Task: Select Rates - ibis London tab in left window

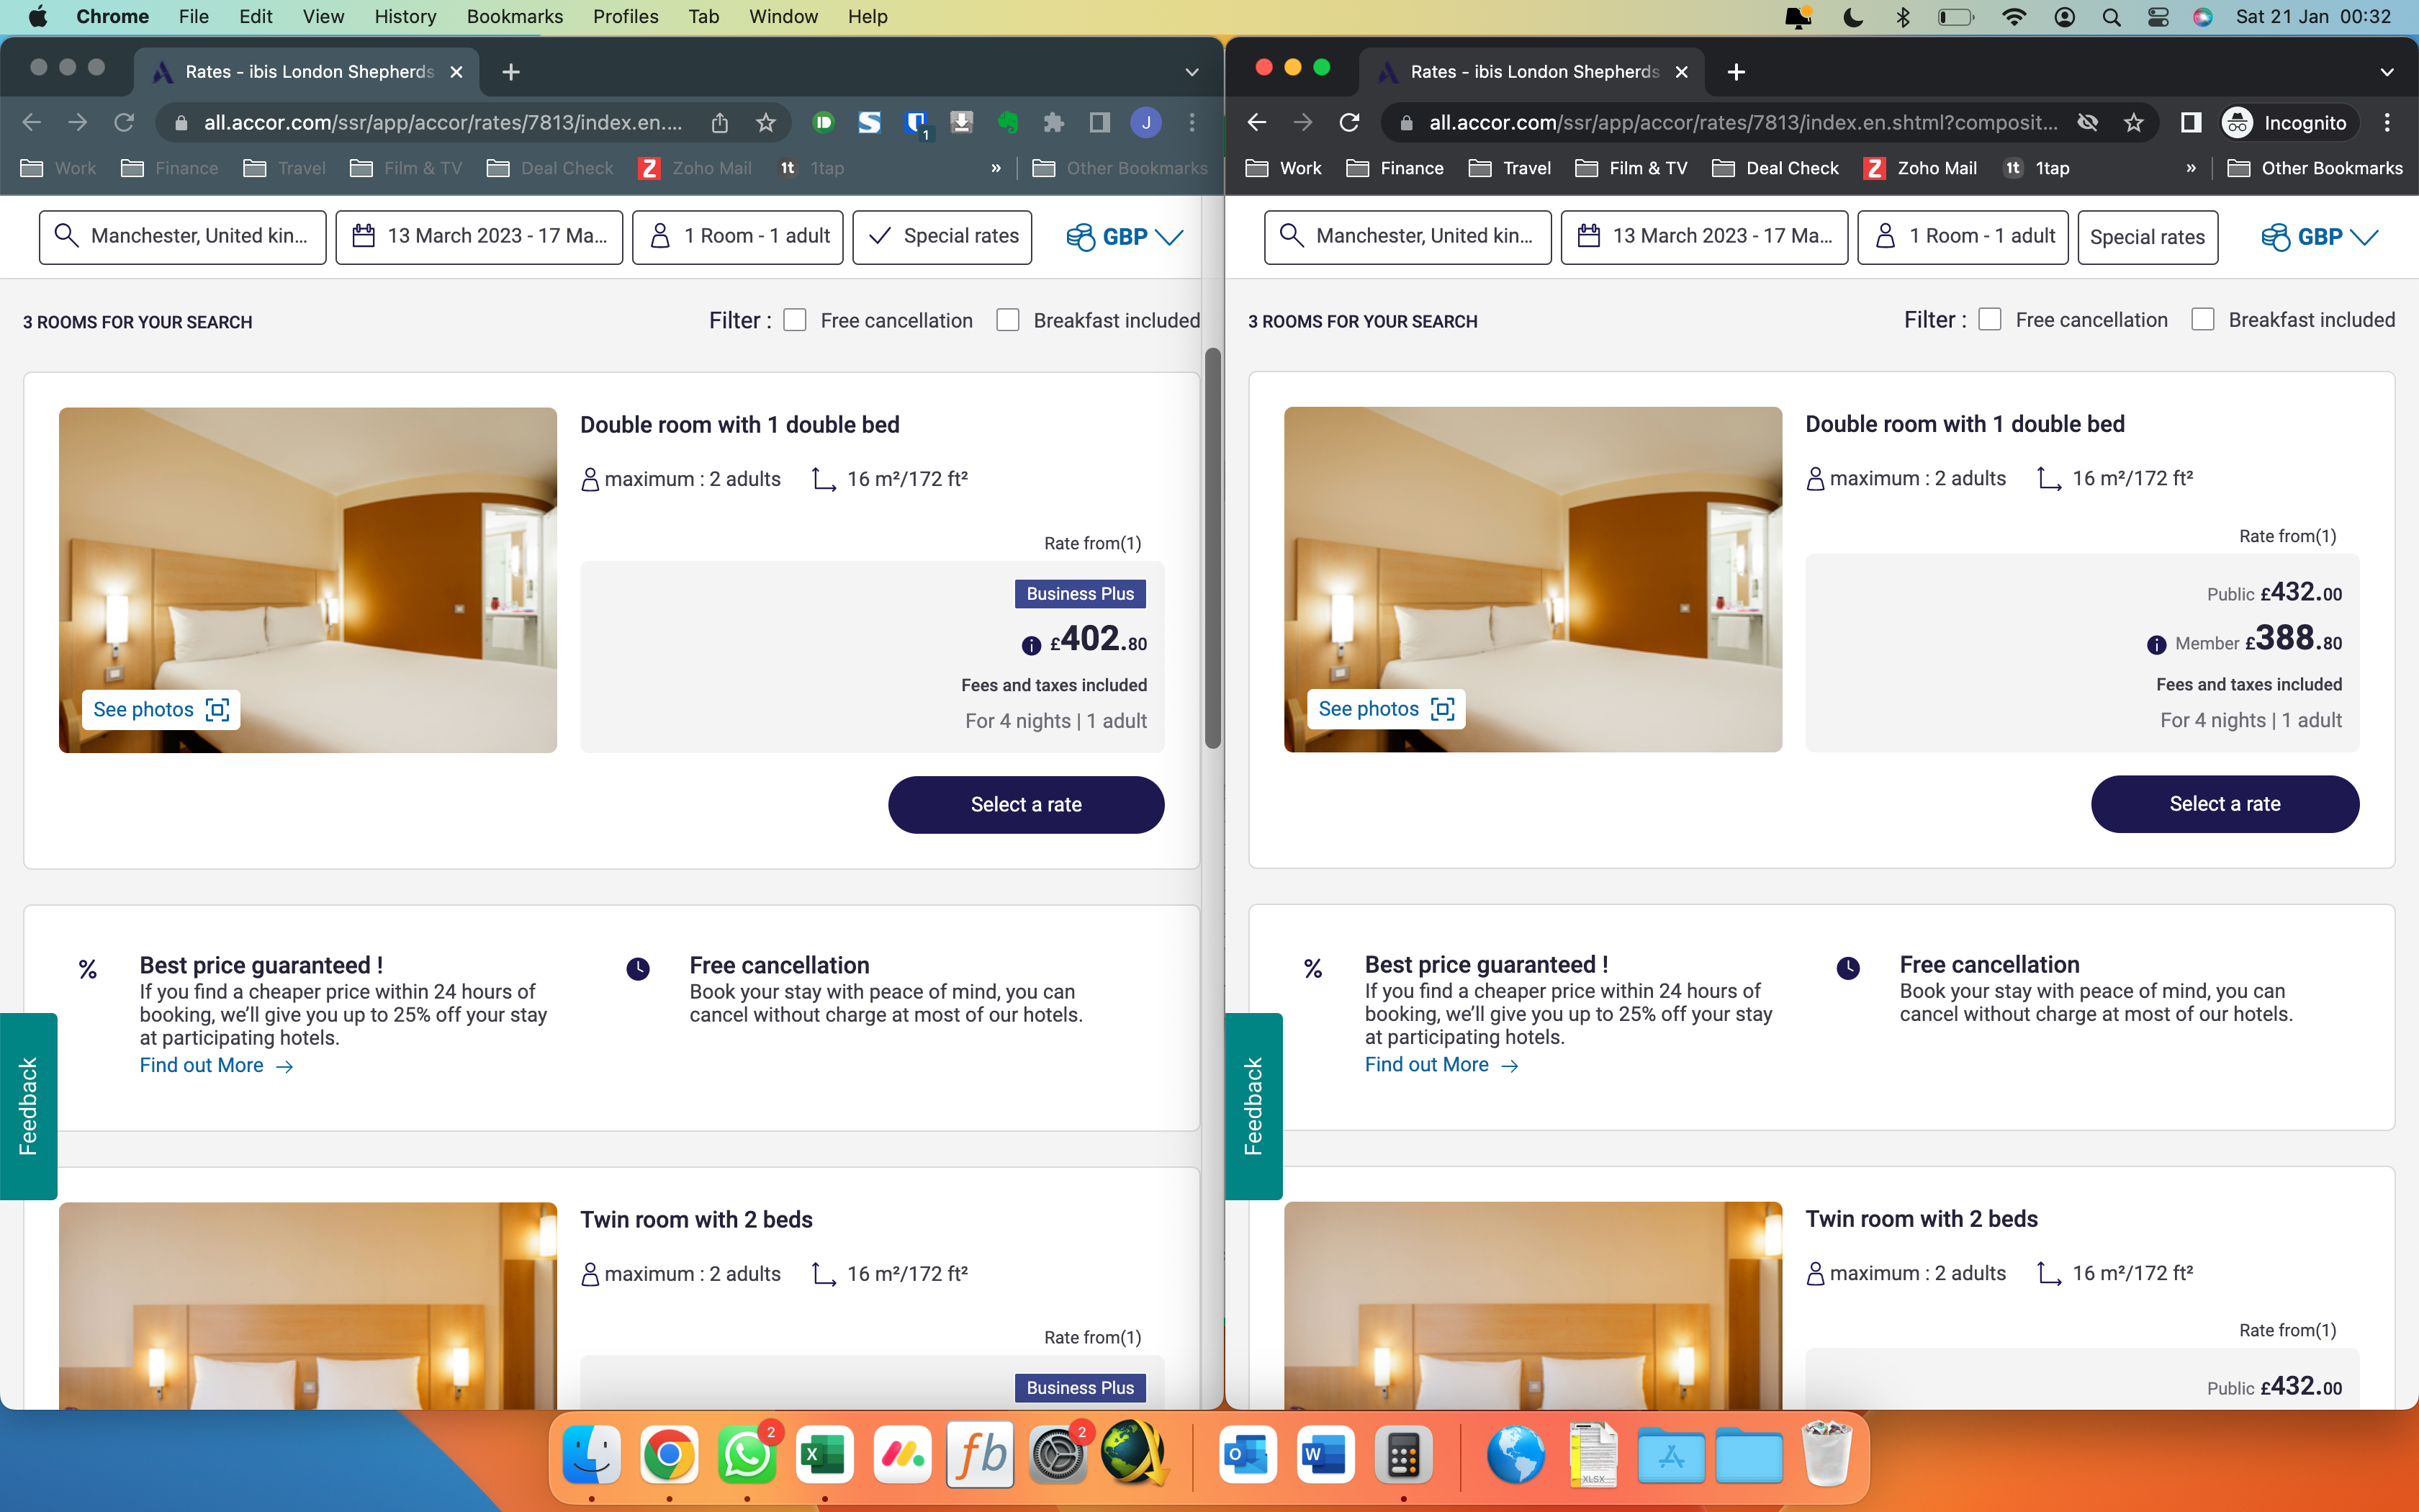Action: (x=307, y=72)
